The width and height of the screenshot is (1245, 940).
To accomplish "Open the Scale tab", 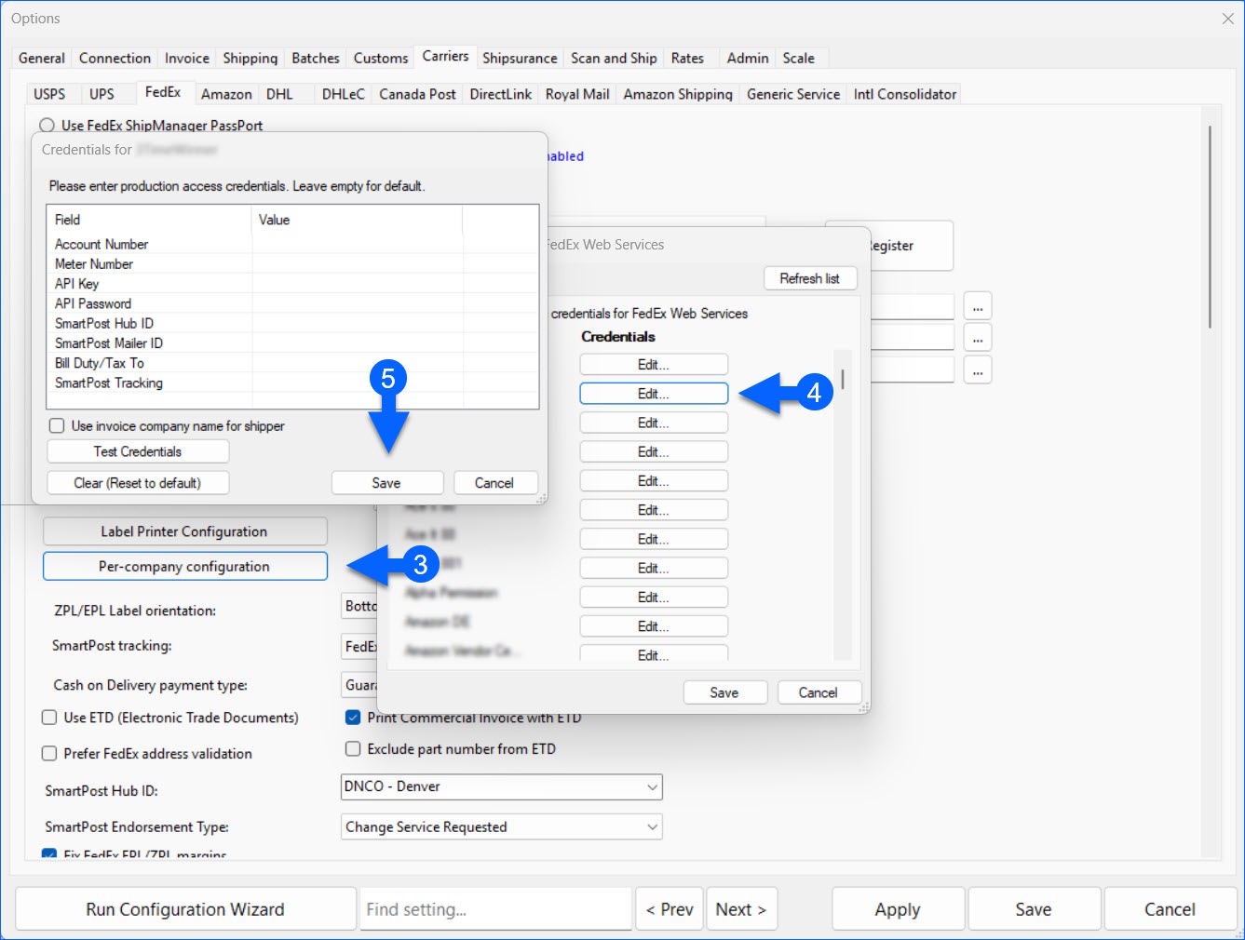I will 799,58.
